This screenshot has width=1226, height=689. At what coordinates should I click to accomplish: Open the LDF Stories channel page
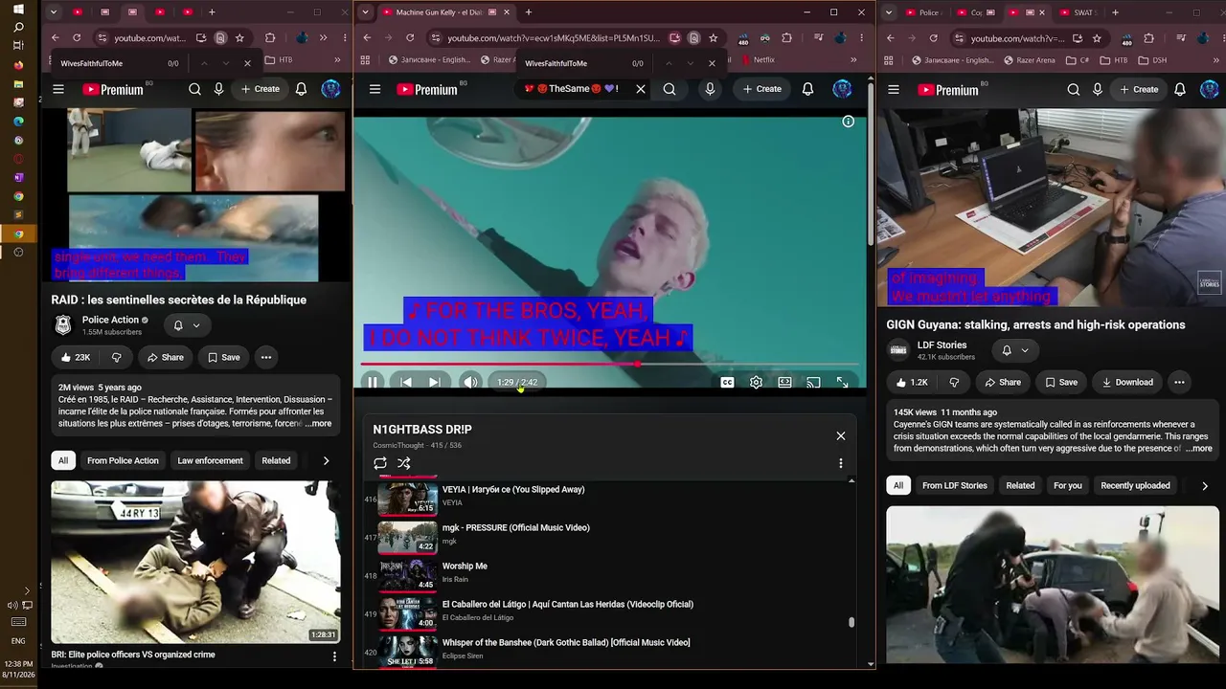tap(942, 344)
